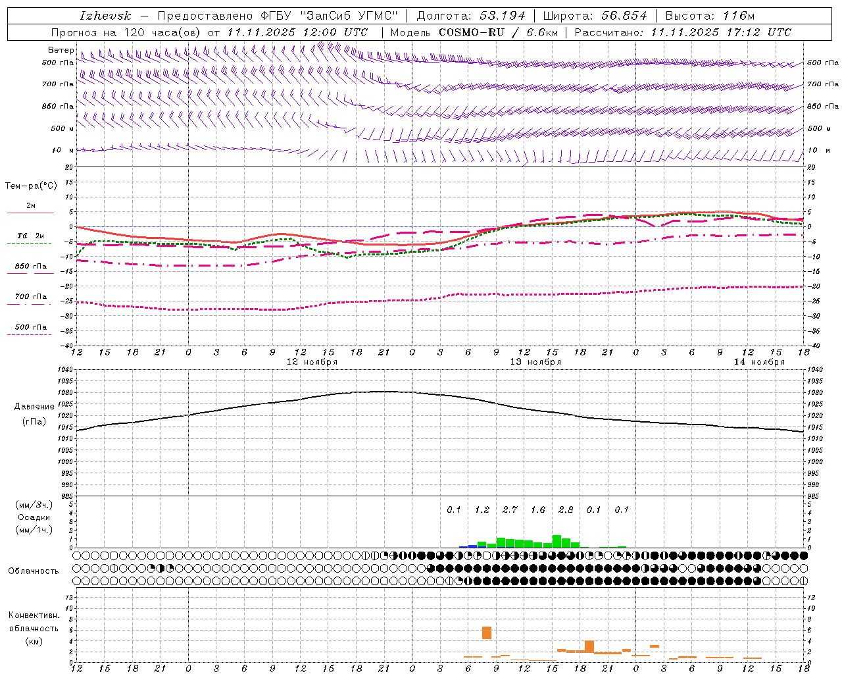Select the Давление pressure panel label
This screenshot has height=674, width=842.
coord(34,407)
